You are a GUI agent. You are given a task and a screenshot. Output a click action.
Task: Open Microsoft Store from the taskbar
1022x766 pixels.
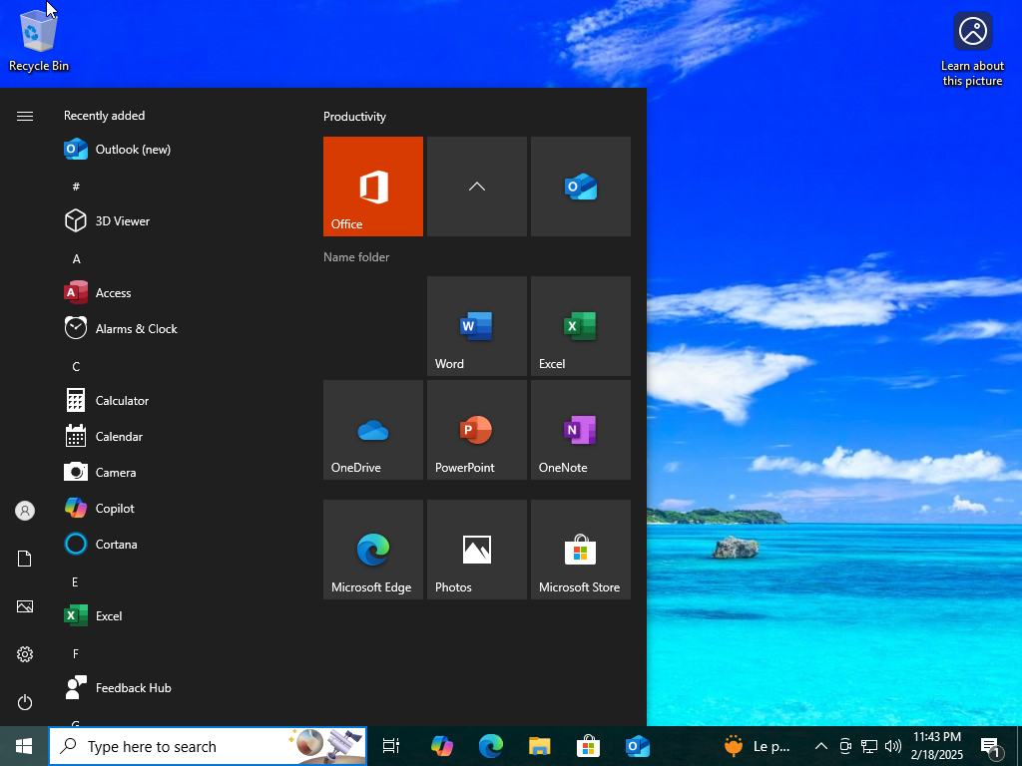click(x=588, y=746)
